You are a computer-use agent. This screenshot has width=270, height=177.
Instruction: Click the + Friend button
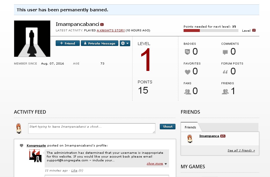[68, 43]
